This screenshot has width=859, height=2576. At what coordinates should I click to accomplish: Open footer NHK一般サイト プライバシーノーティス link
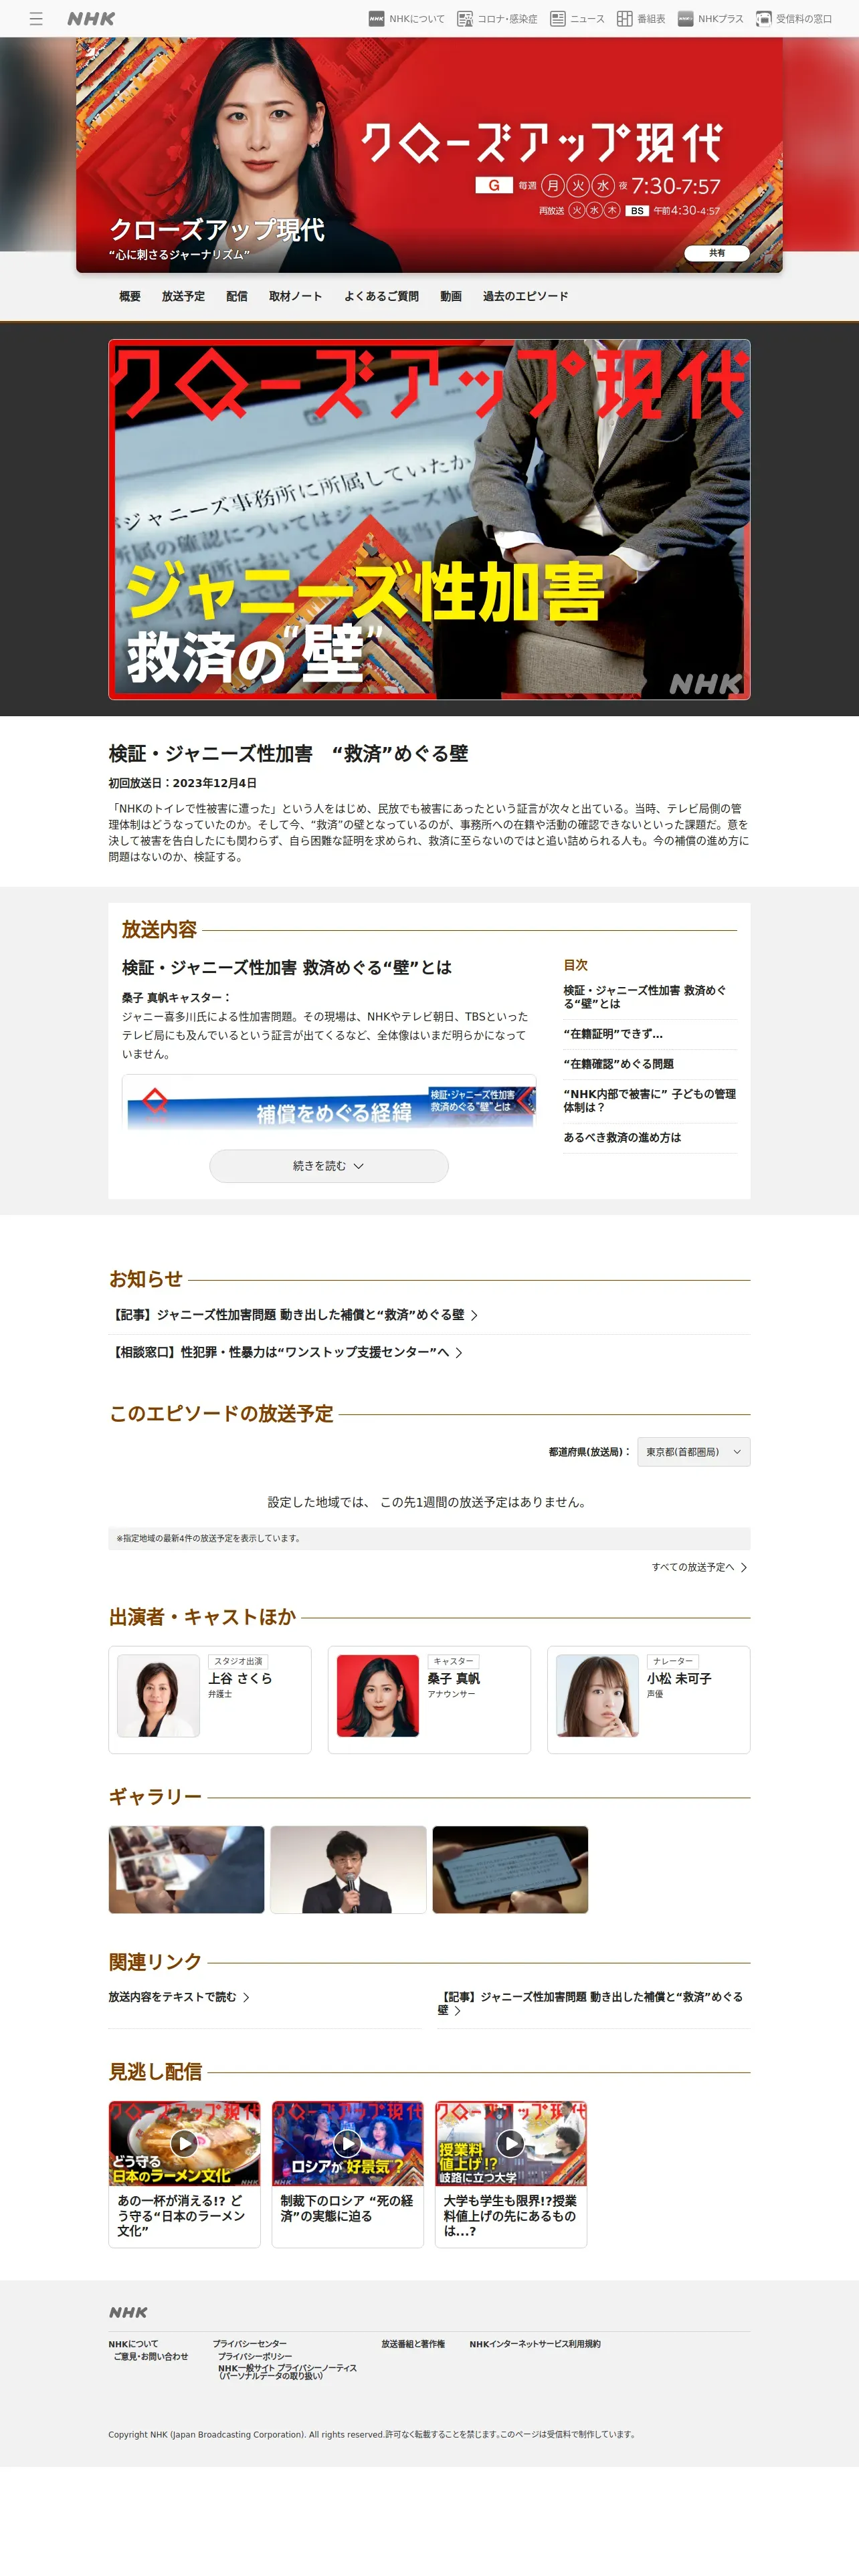pos(287,2372)
